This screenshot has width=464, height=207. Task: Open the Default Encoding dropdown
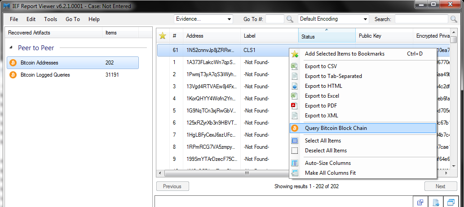point(333,19)
